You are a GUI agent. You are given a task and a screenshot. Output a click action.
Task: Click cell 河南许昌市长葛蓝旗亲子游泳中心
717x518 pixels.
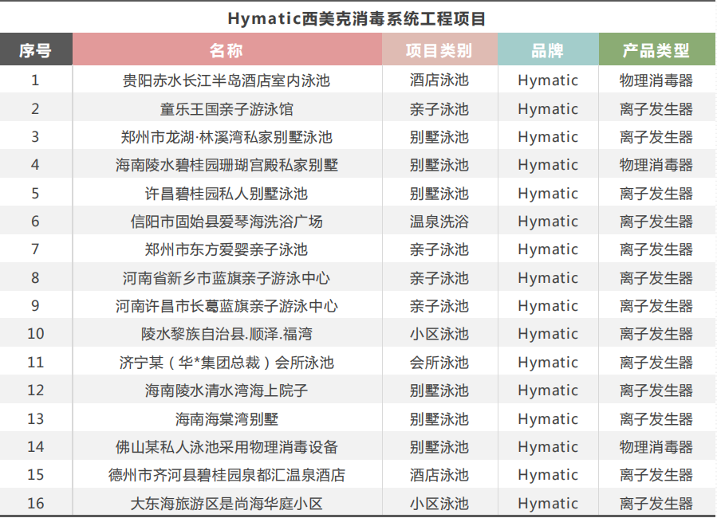coord(227,306)
